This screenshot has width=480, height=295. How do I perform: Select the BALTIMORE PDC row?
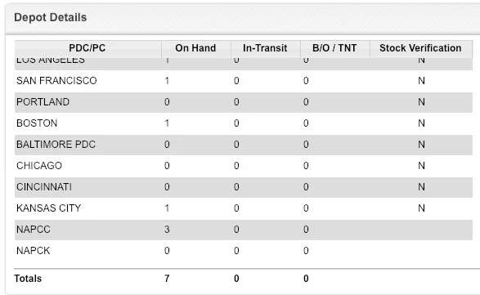tap(244, 145)
